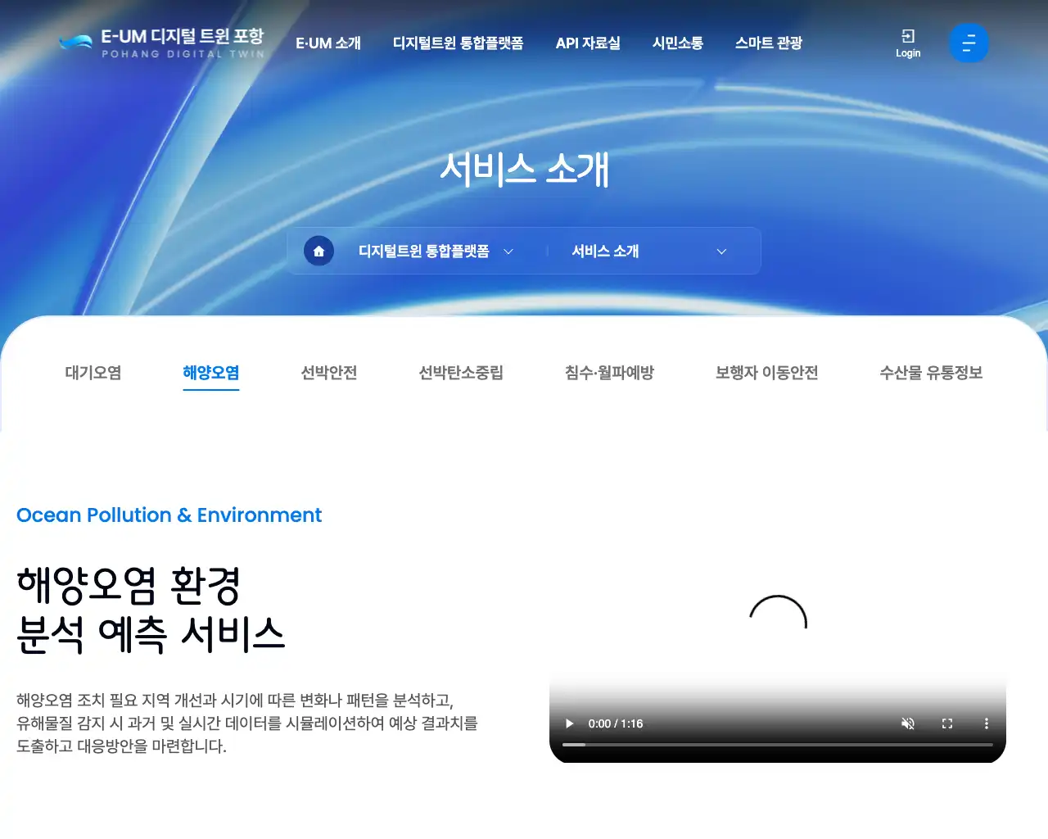Image resolution: width=1048 pixels, height=839 pixels.
Task: Open the Login icon button
Action: pyautogui.click(x=907, y=43)
